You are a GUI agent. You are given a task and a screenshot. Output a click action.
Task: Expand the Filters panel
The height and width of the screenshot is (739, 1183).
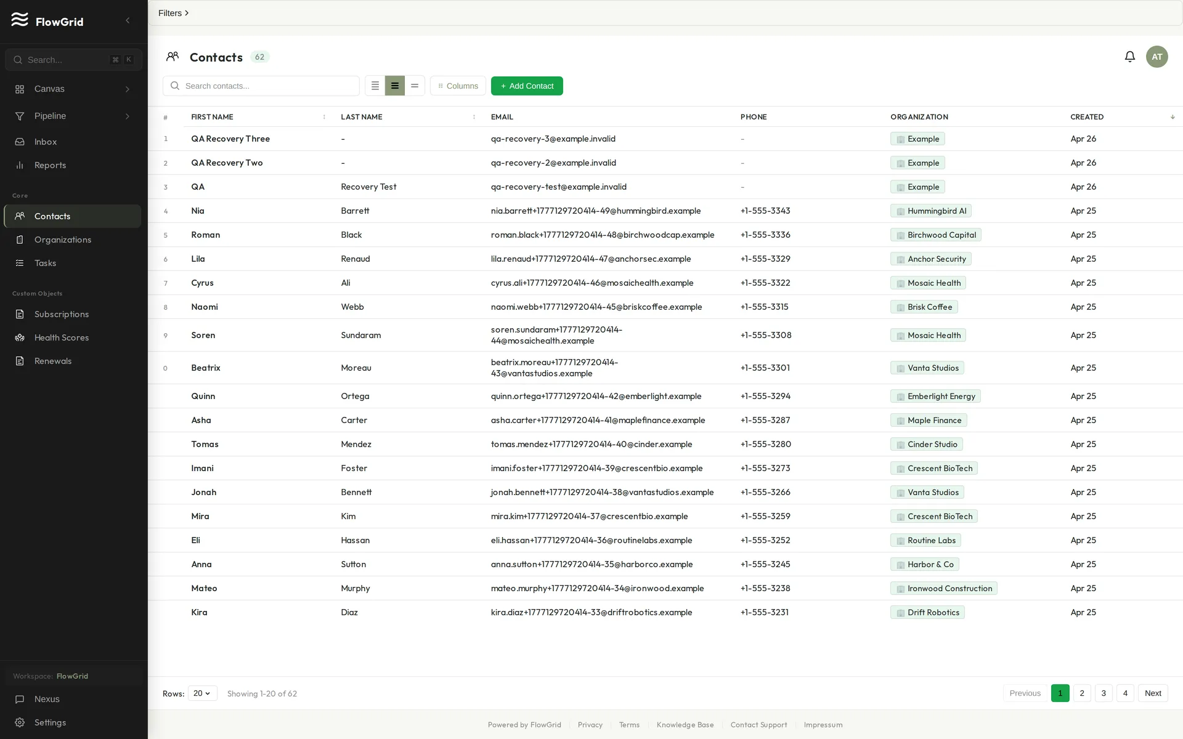click(x=173, y=13)
